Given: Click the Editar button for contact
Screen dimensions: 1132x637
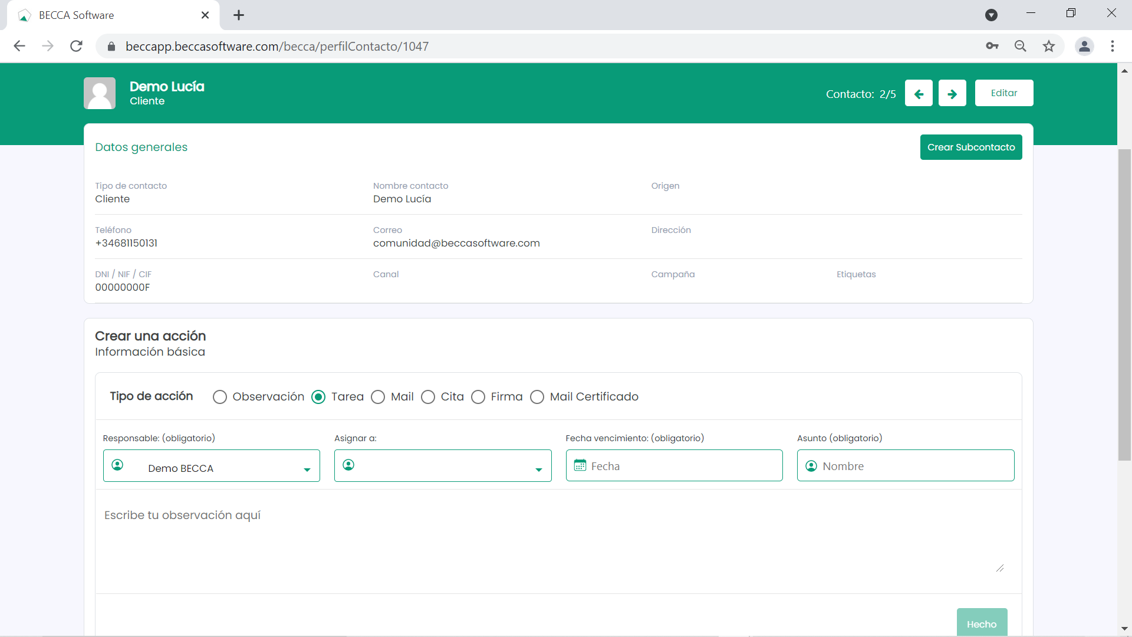Looking at the screenshot, I should [x=1005, y=93].
